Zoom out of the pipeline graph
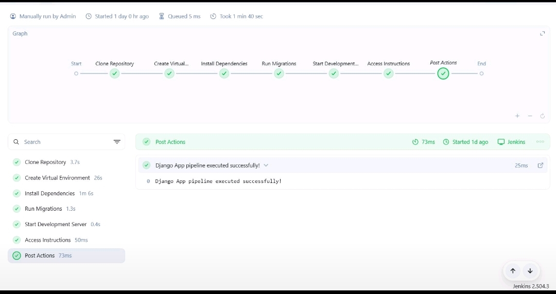This screenshot has width=556, height=294. click(530, 116)
